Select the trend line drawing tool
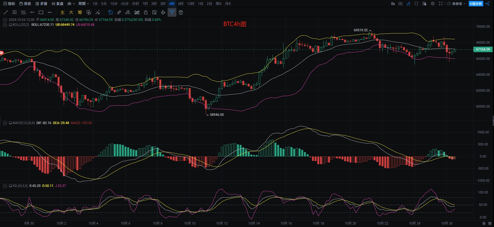The image size is (494, 227). tap(6, 12)
